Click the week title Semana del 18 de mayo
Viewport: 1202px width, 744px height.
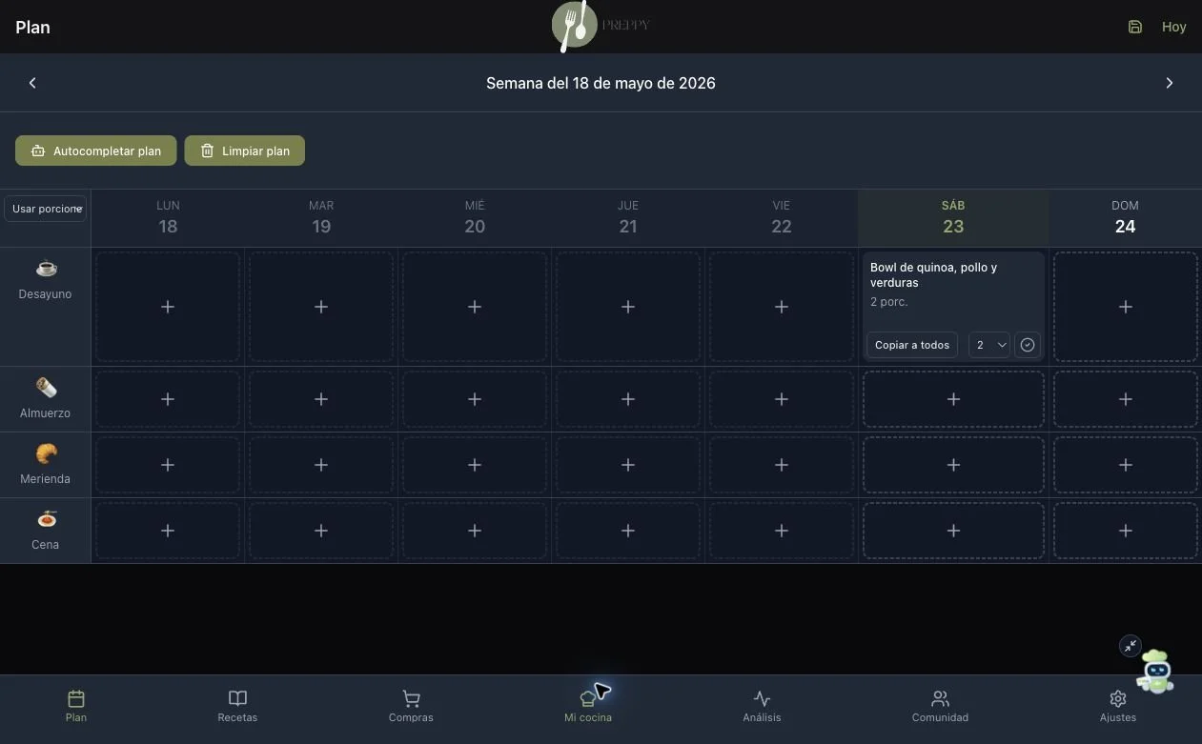(601, 83)
